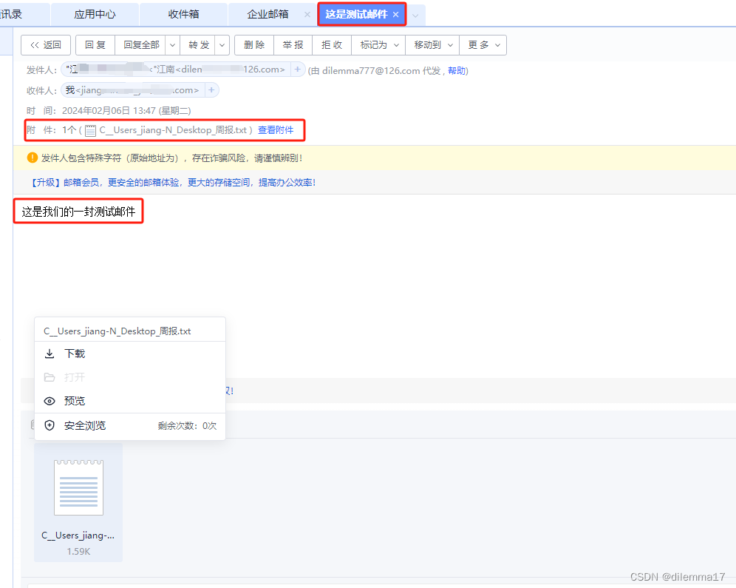Select the 下载 download icon in attachment menu
Screen dimensions: 736x588
pyautogui.click(x=50, y=354)
